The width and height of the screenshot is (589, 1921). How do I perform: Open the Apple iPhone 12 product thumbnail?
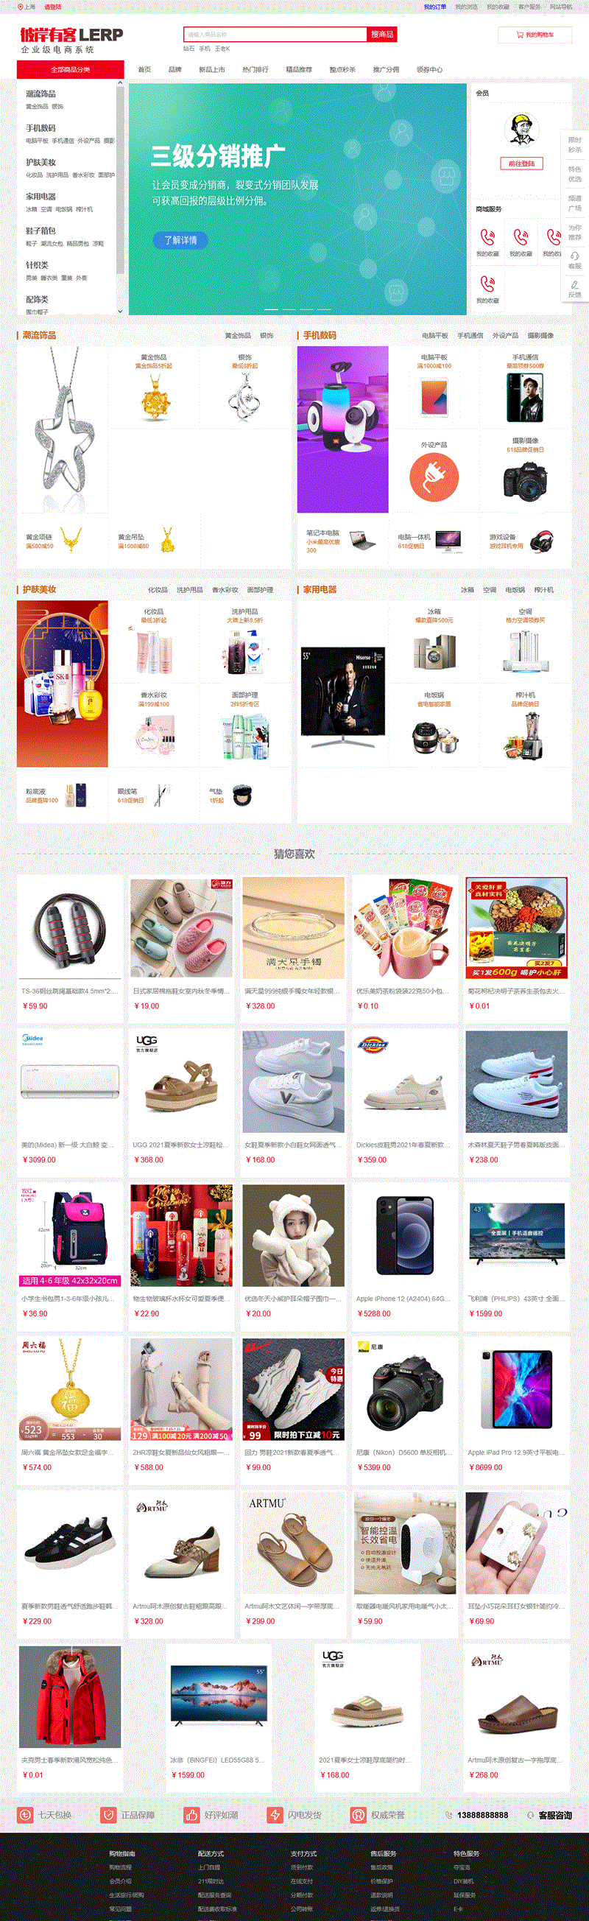406,1235
